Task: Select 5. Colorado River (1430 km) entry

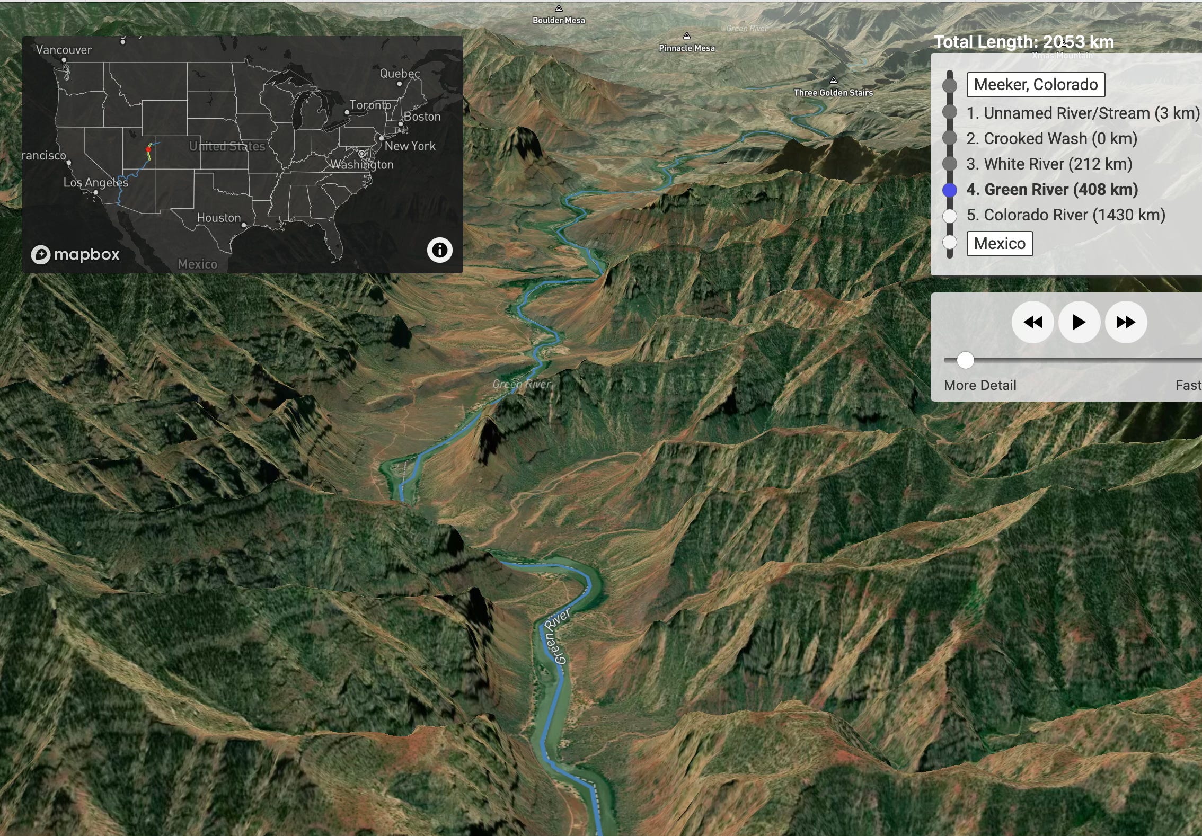Action: [1065, 215]
